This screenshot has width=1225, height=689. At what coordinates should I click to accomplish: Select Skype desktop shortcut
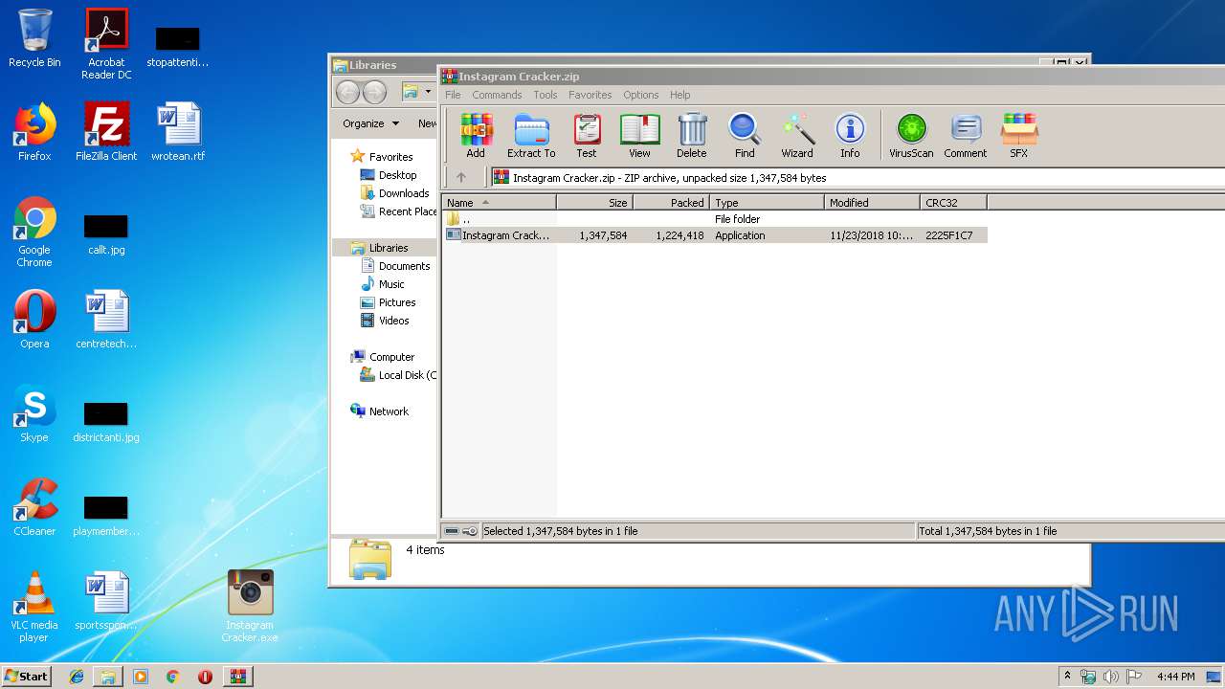pos(34,413)
